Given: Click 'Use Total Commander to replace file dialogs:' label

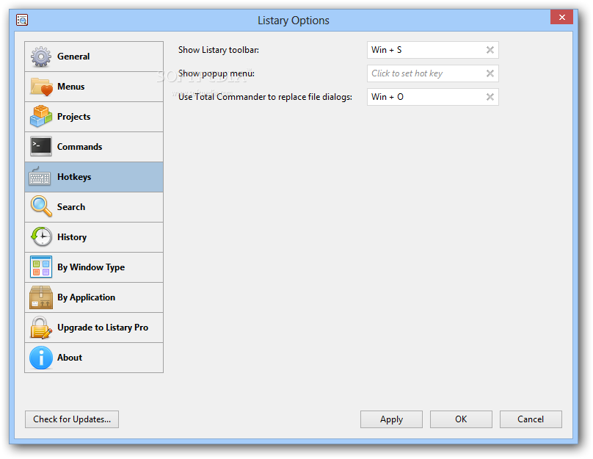Looking at the screenshot, I should [265, 97].
